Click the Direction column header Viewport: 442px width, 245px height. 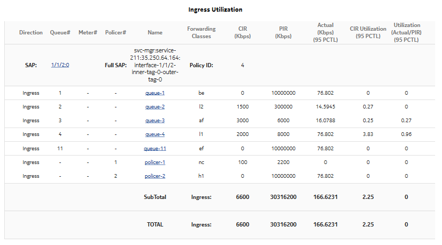tap(31, 33)
